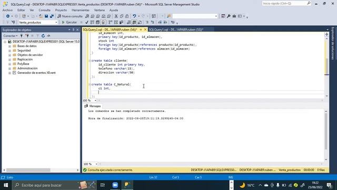Toggle the Object Explorer auto-hide pin

[x=73, y=30]
